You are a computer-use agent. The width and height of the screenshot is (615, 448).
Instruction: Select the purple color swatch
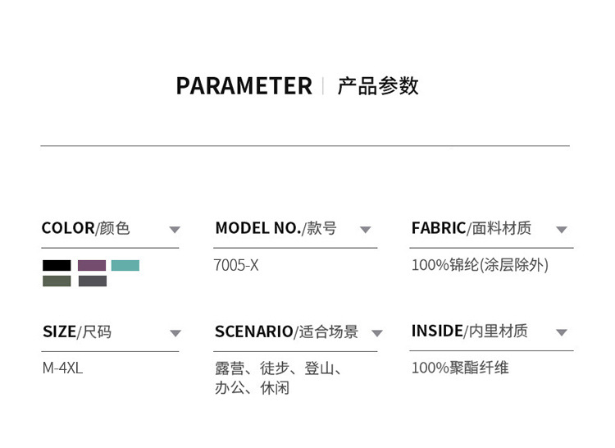(x=92, y=265)
